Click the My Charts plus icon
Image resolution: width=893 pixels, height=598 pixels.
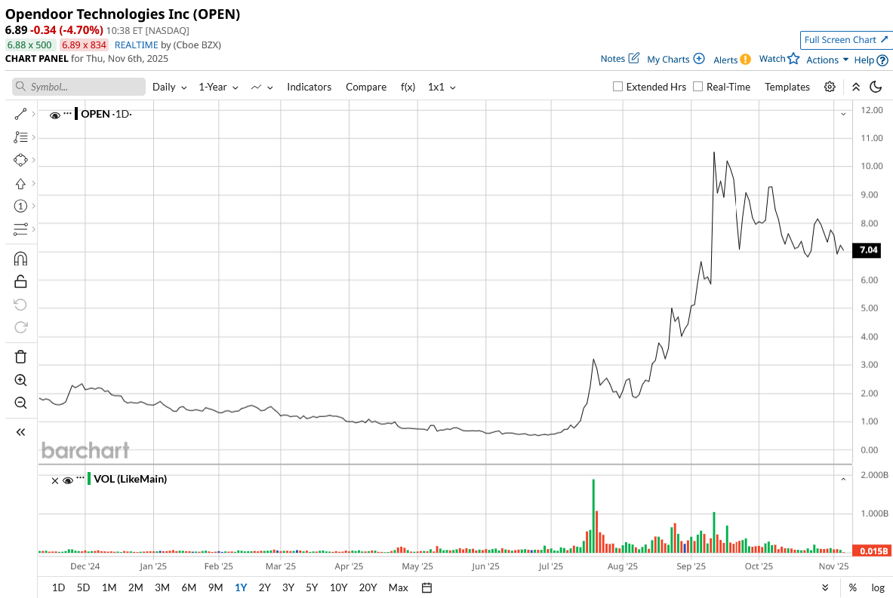point(699,59)
